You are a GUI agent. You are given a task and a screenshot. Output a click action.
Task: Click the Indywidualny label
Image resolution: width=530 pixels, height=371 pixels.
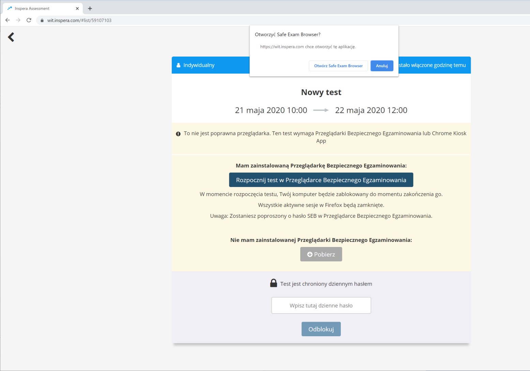coord(199,65)
